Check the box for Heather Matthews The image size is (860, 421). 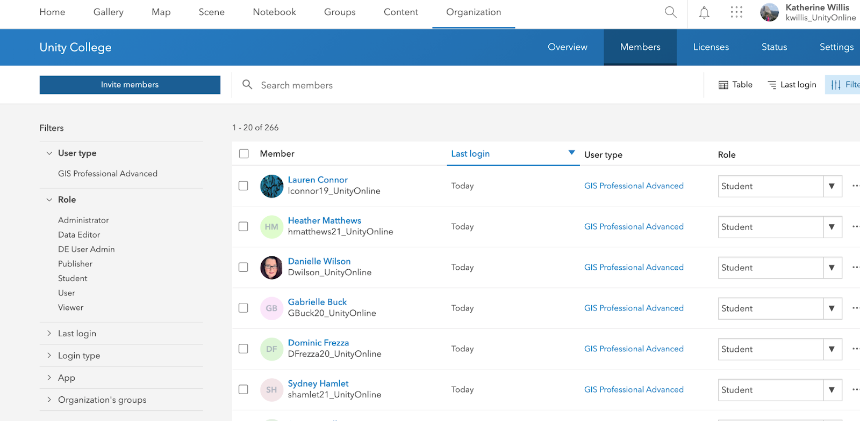[243, 226]
